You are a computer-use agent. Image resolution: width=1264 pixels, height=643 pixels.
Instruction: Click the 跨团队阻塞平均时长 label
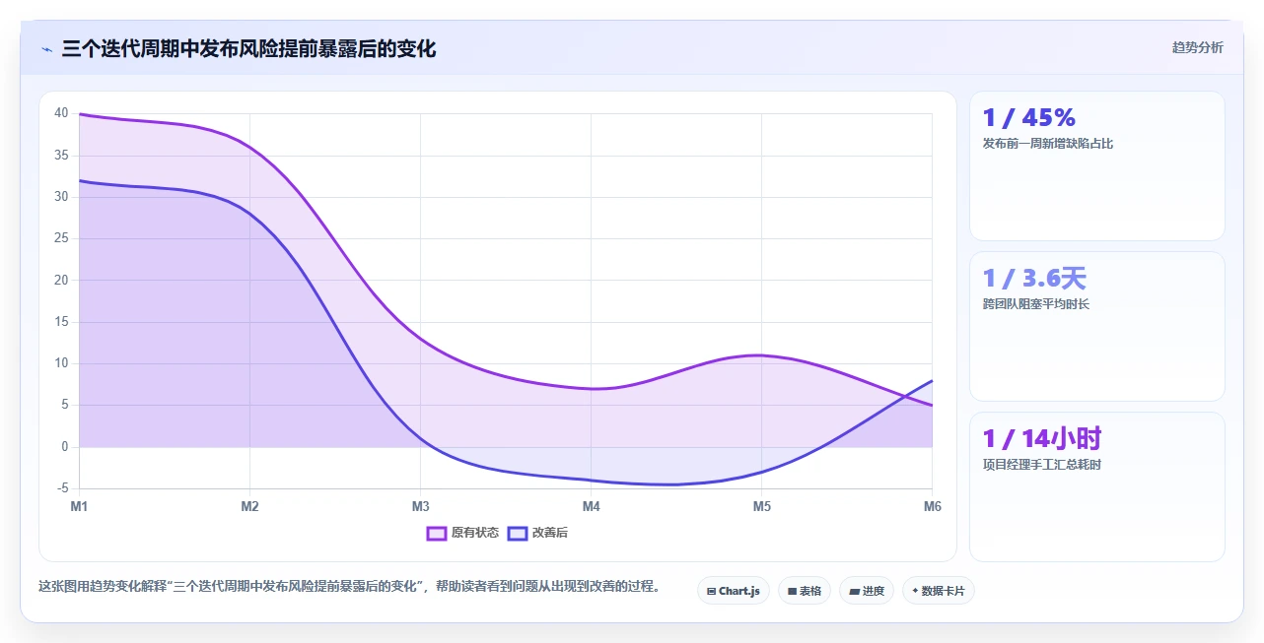tap(1036, 304)
